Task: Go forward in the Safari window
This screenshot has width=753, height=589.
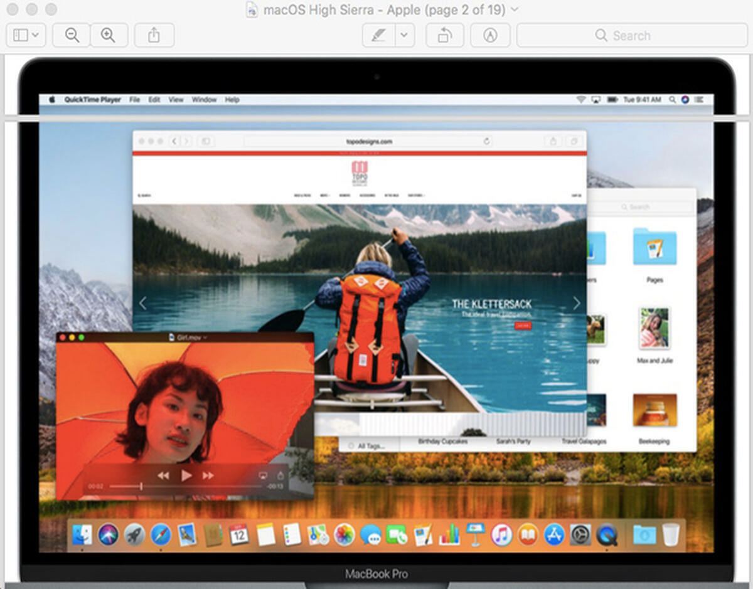Action: click(x=186, y=142)
